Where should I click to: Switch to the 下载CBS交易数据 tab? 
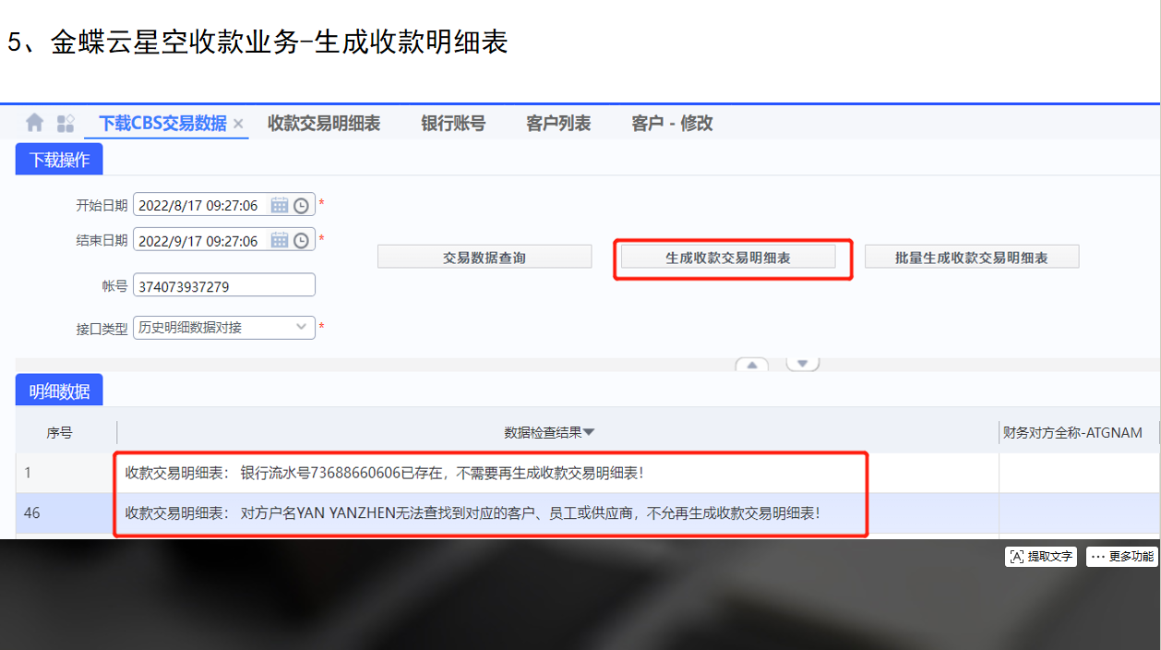coord(162,124)
